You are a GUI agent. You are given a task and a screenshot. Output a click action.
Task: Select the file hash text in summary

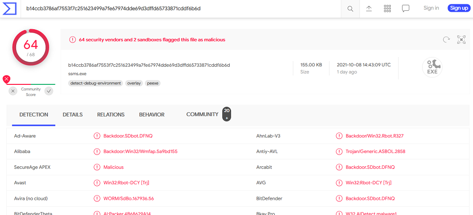pos(149,65)
